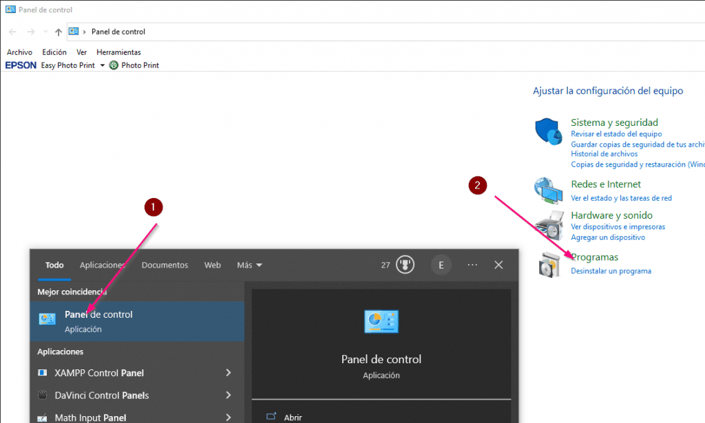Click the Hardware y sonido printer icon
705x423 pixels.
click(x=549, y=226)
